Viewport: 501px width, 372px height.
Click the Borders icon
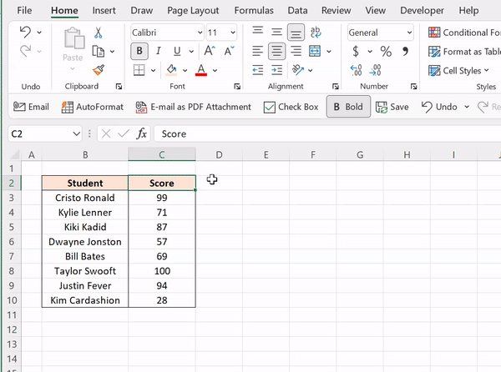tap(139, 70)
